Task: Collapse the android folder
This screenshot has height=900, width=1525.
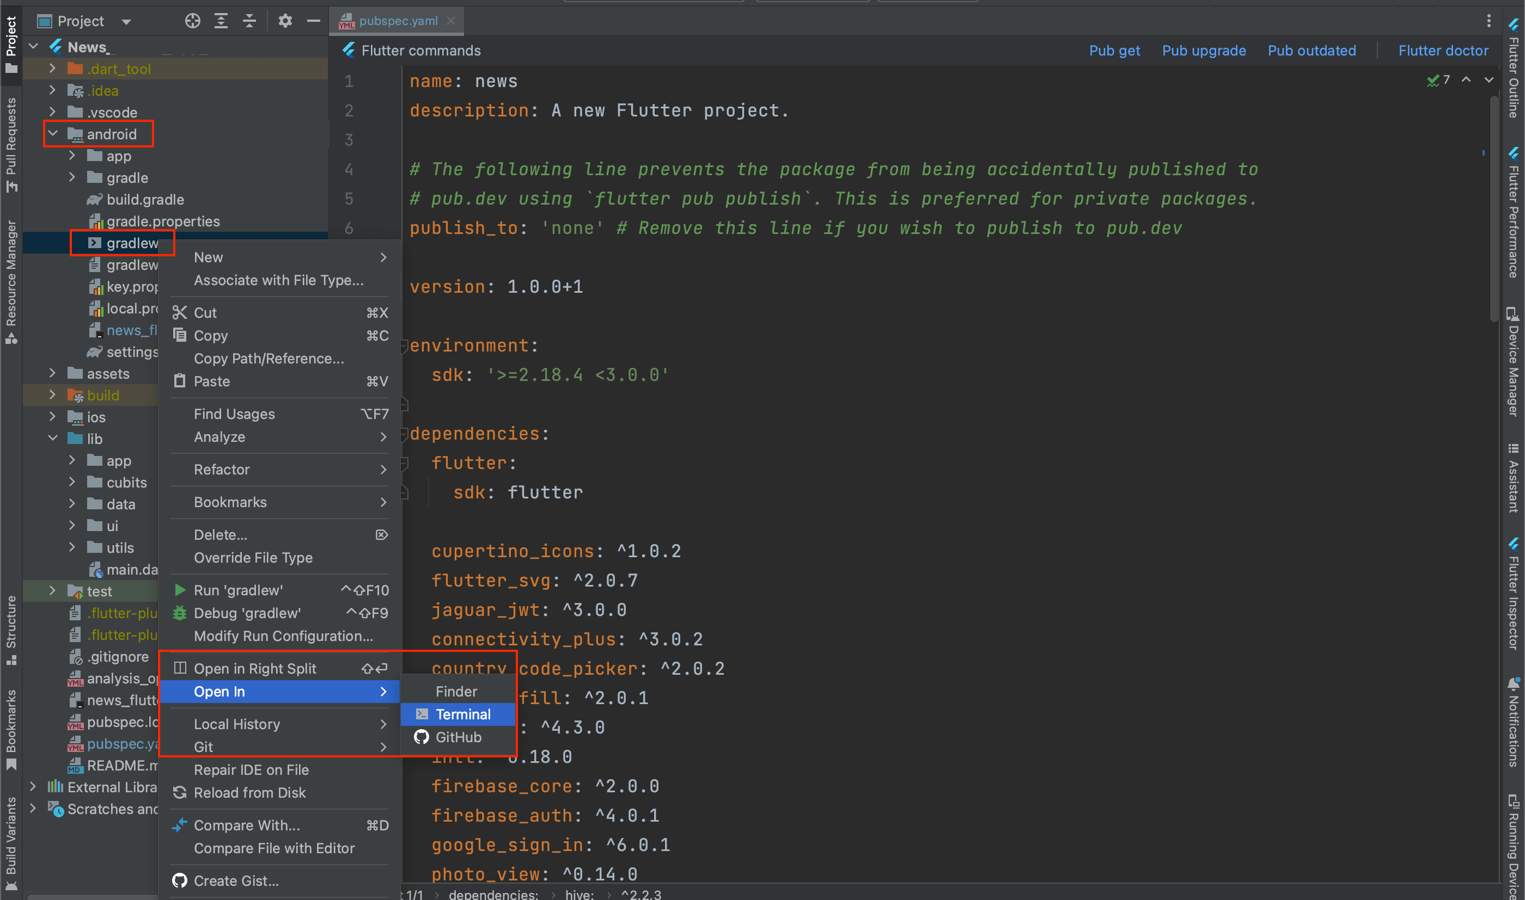Action: tap(53, 134)
